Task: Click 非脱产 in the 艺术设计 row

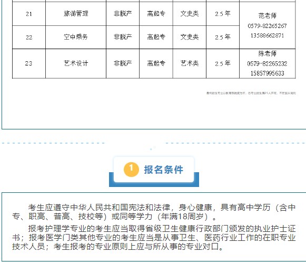Action: pos(123,63)
